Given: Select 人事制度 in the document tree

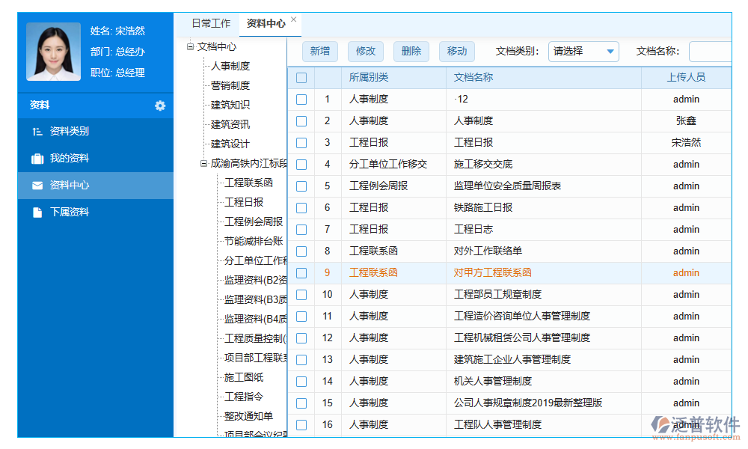Looking at the screenshot, I should point(230,67).
